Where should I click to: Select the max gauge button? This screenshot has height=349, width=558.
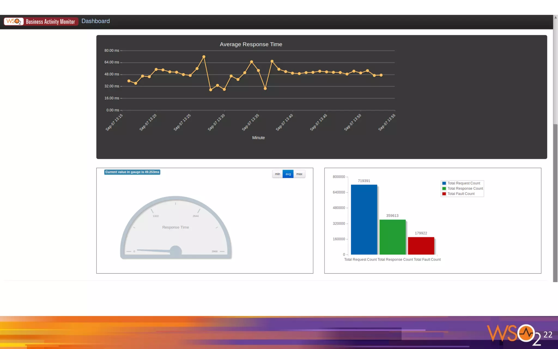pyautogui.click(x=299, y=174)
